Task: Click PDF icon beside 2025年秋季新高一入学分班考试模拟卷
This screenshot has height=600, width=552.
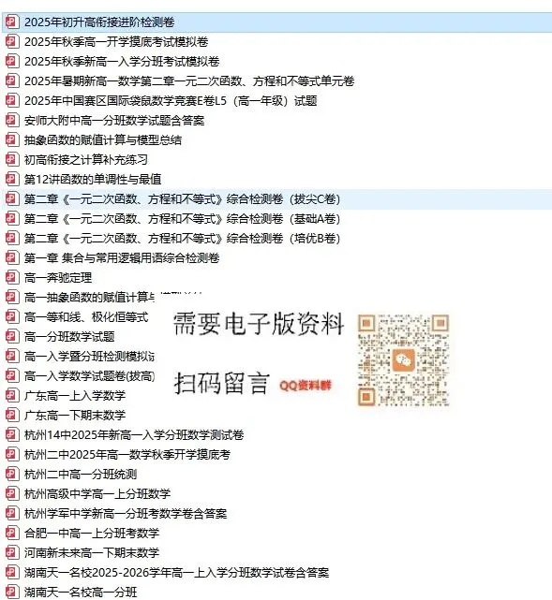Action: click(x=12, y=61)
